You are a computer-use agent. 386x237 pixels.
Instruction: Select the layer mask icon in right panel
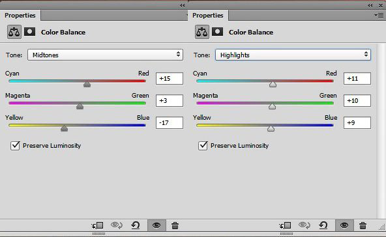217,32
